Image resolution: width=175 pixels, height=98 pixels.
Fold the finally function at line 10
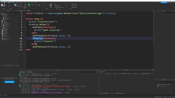[25, 38]
